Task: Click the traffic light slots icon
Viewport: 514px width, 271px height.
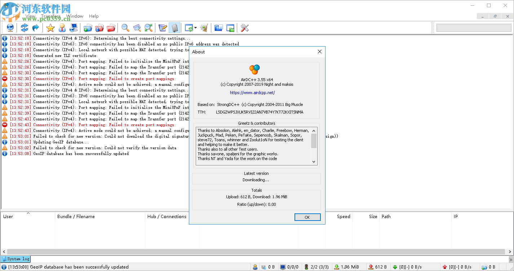Action: pyautogui.click(x=306, y=267)
